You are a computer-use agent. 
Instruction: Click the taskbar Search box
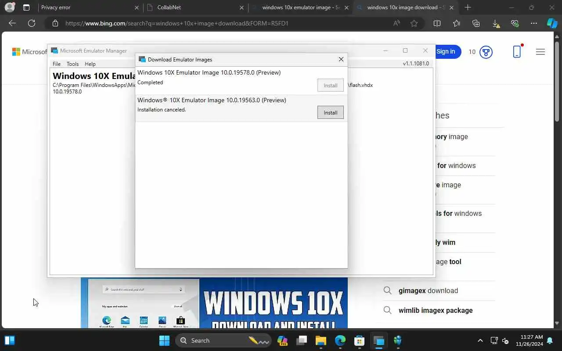pyautogui.click(x=222, y=340)
